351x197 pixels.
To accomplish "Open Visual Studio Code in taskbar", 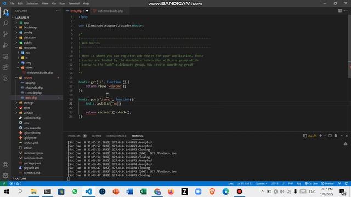I will pos(89,192).
